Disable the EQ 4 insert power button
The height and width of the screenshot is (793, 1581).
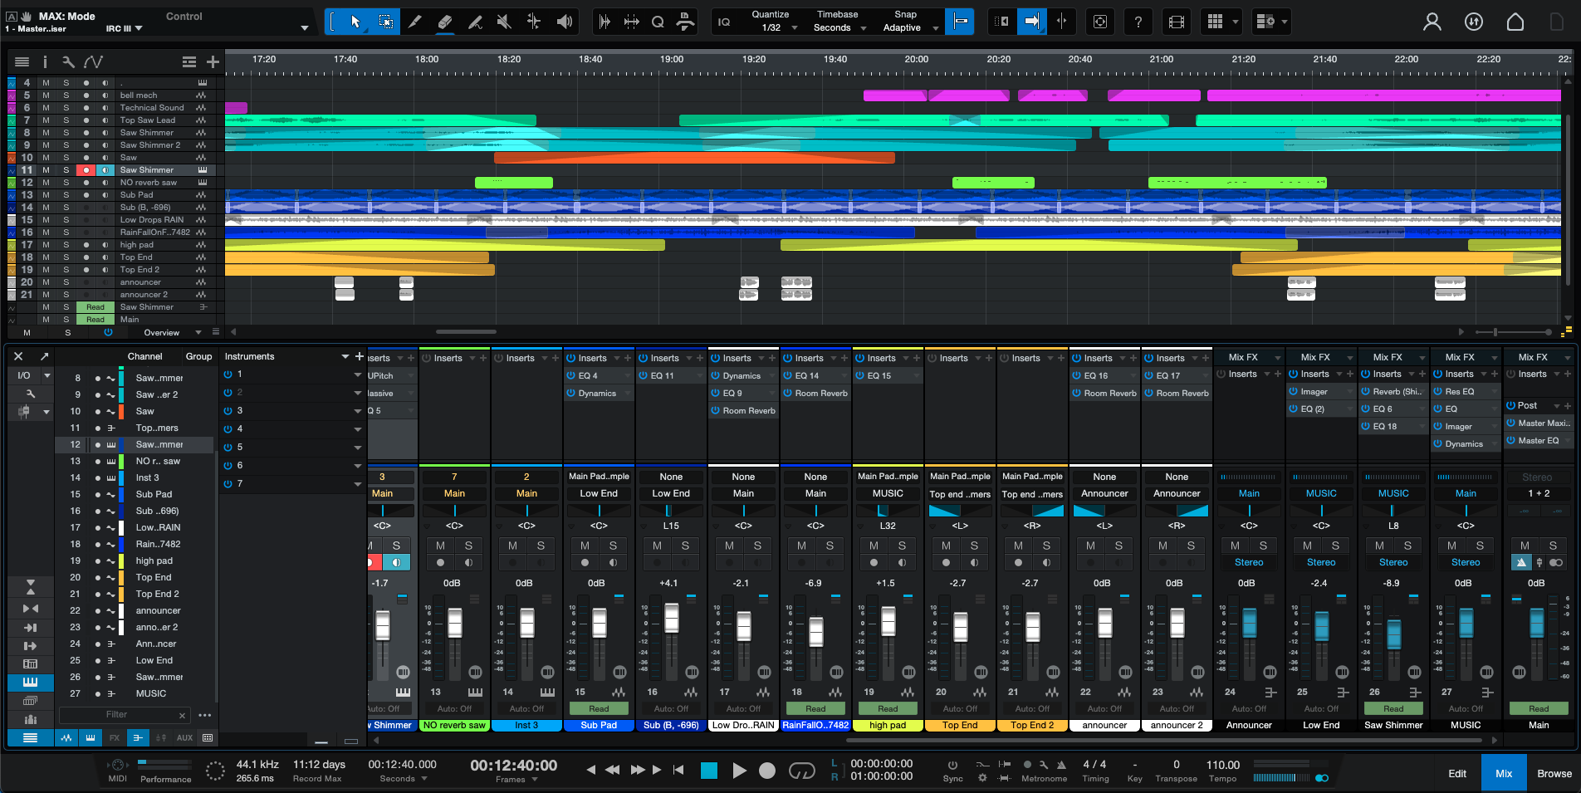click(x=571, y=376)
